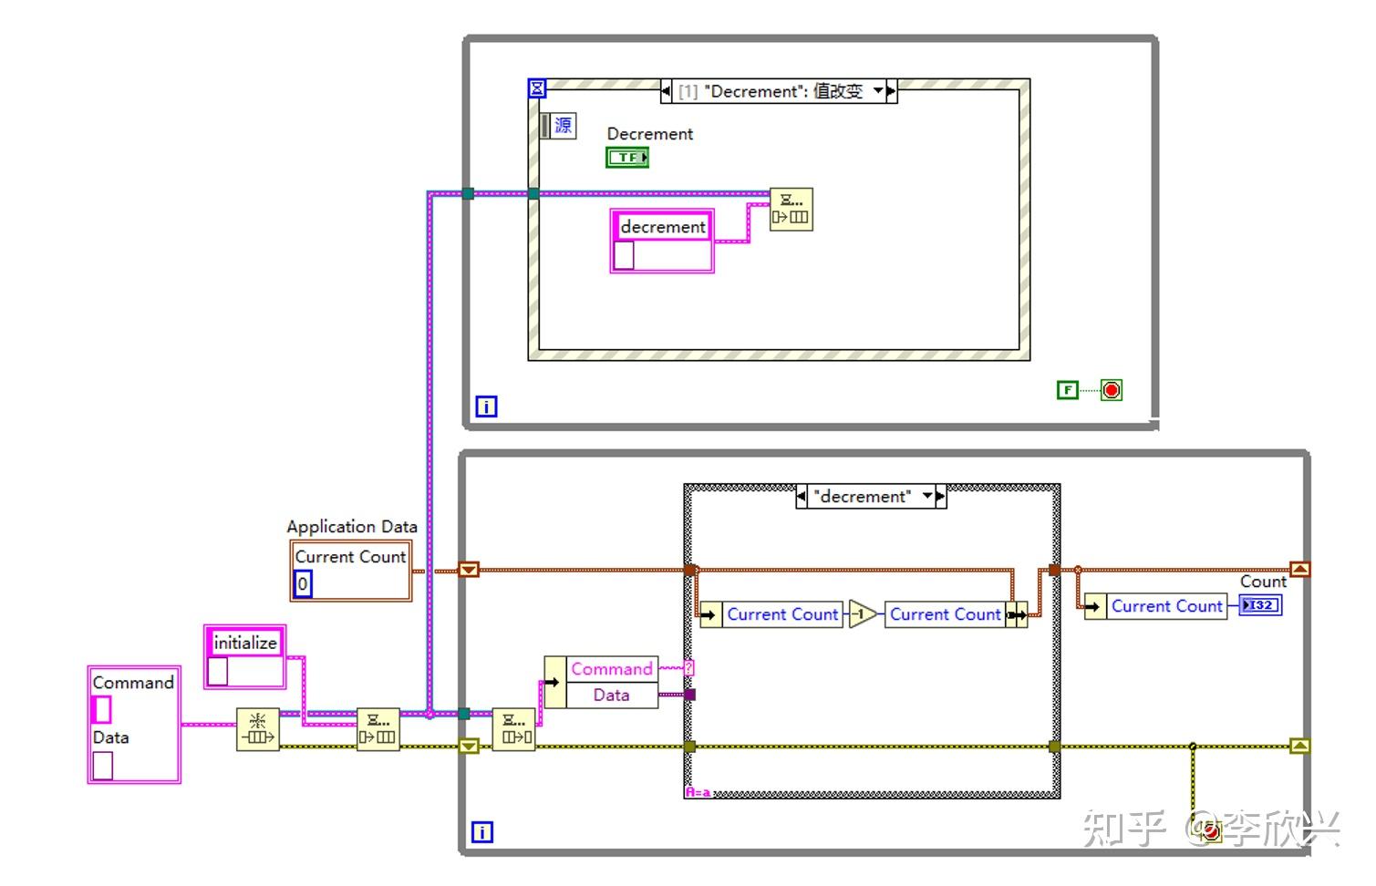This screenshot has width=1376, height=886.
Task: Click the Enqueue node inside the event case
Action: [791, 209]
